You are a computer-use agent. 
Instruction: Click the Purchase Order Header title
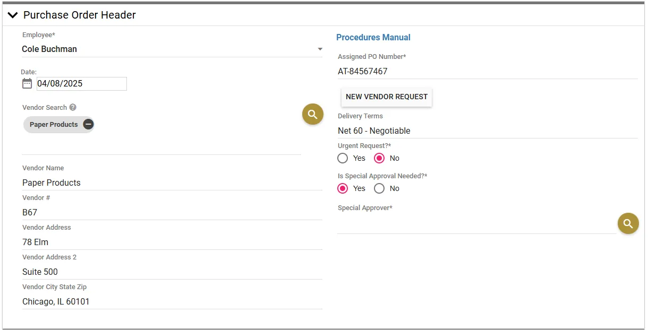[x=80, y=15]
